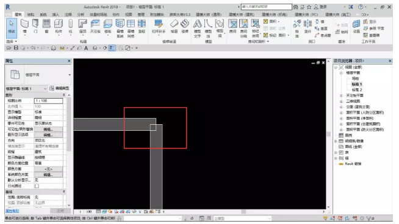Click the canvas horizontal scrollbar thumb
This screenshot has width=399, height=224.
[243, 212]
